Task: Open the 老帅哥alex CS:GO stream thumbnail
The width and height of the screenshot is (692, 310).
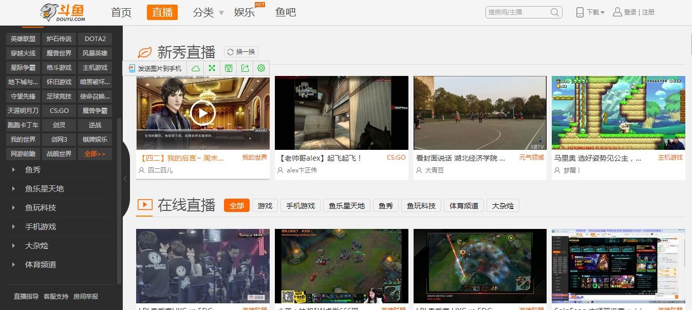Action: [x=342, y=113]
